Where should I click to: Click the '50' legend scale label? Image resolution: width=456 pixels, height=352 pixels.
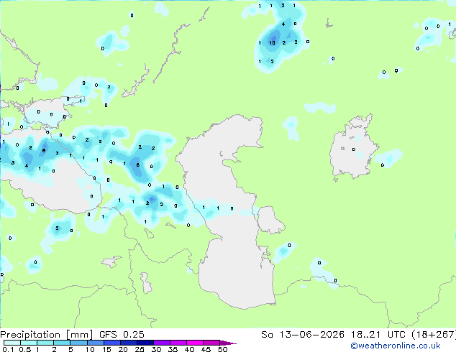(x=222, y=349)
